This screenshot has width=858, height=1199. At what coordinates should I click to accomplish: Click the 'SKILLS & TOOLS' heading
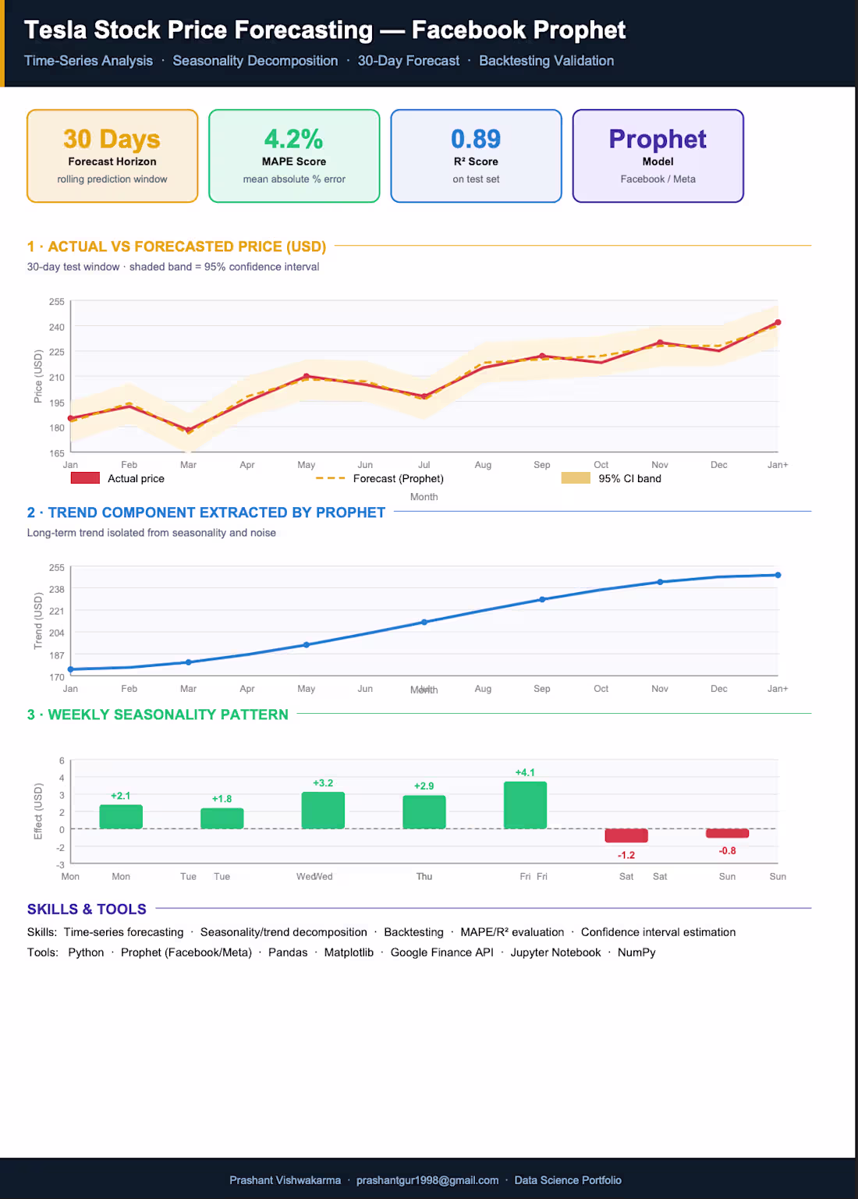(x=87, y=909)
